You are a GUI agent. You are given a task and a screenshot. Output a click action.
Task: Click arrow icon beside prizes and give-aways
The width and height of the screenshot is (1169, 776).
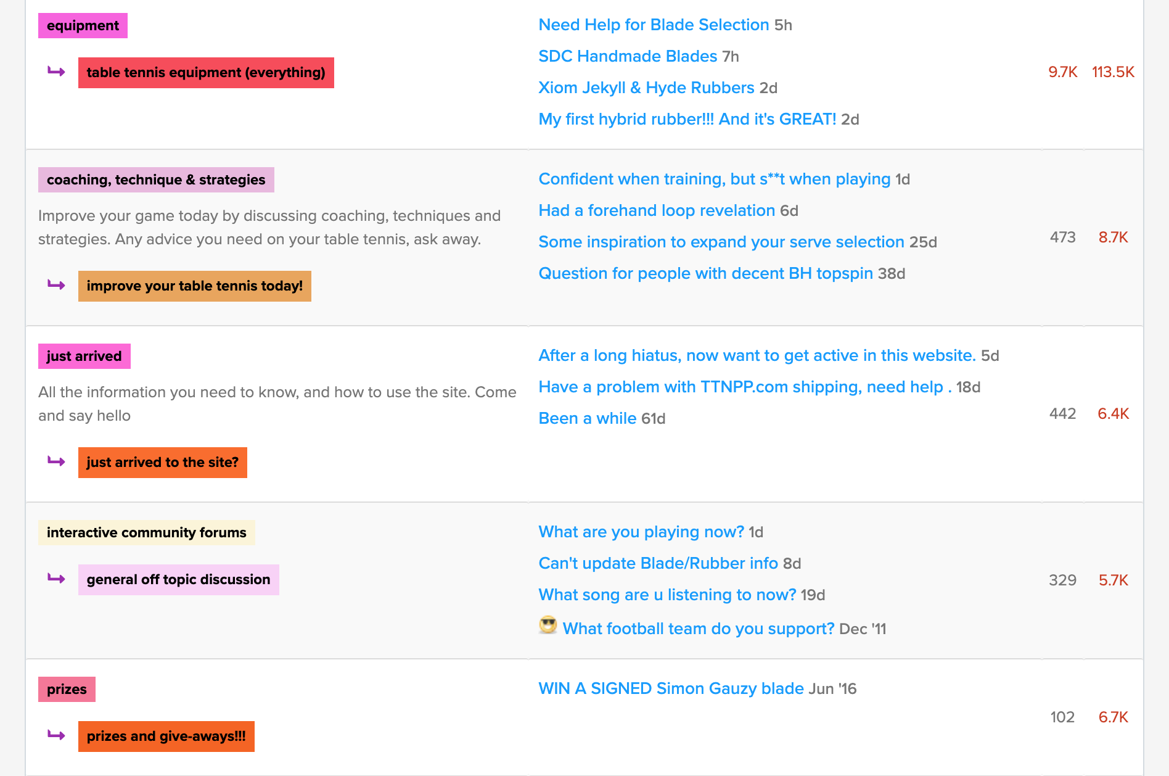[57, 736]
